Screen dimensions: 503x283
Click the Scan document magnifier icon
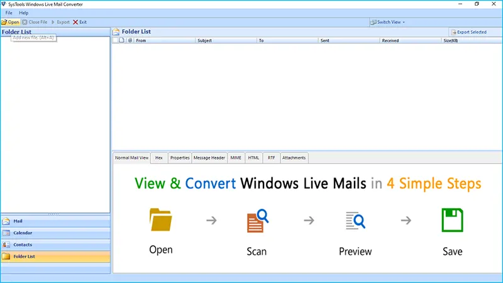258,221
